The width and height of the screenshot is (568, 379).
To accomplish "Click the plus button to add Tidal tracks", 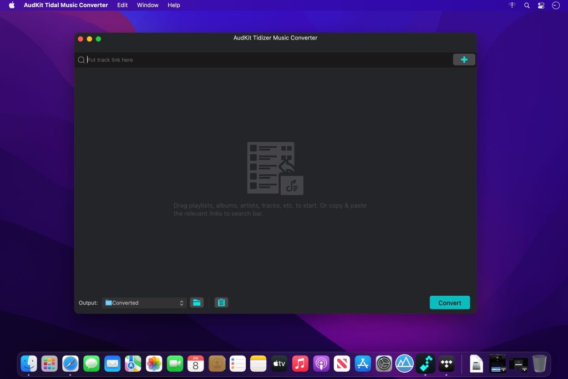I will (x=464, y=59).
